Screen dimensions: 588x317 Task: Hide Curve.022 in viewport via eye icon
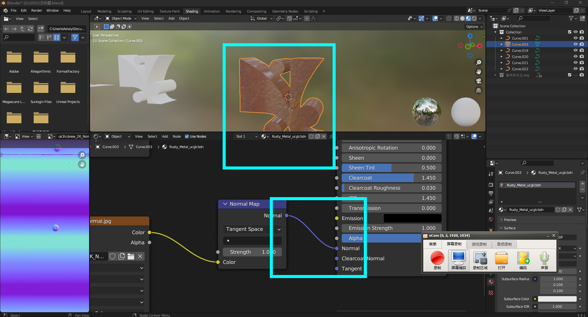pos(575,69)
